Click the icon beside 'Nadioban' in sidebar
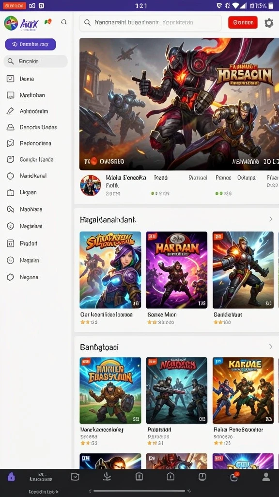 (11, 95)
